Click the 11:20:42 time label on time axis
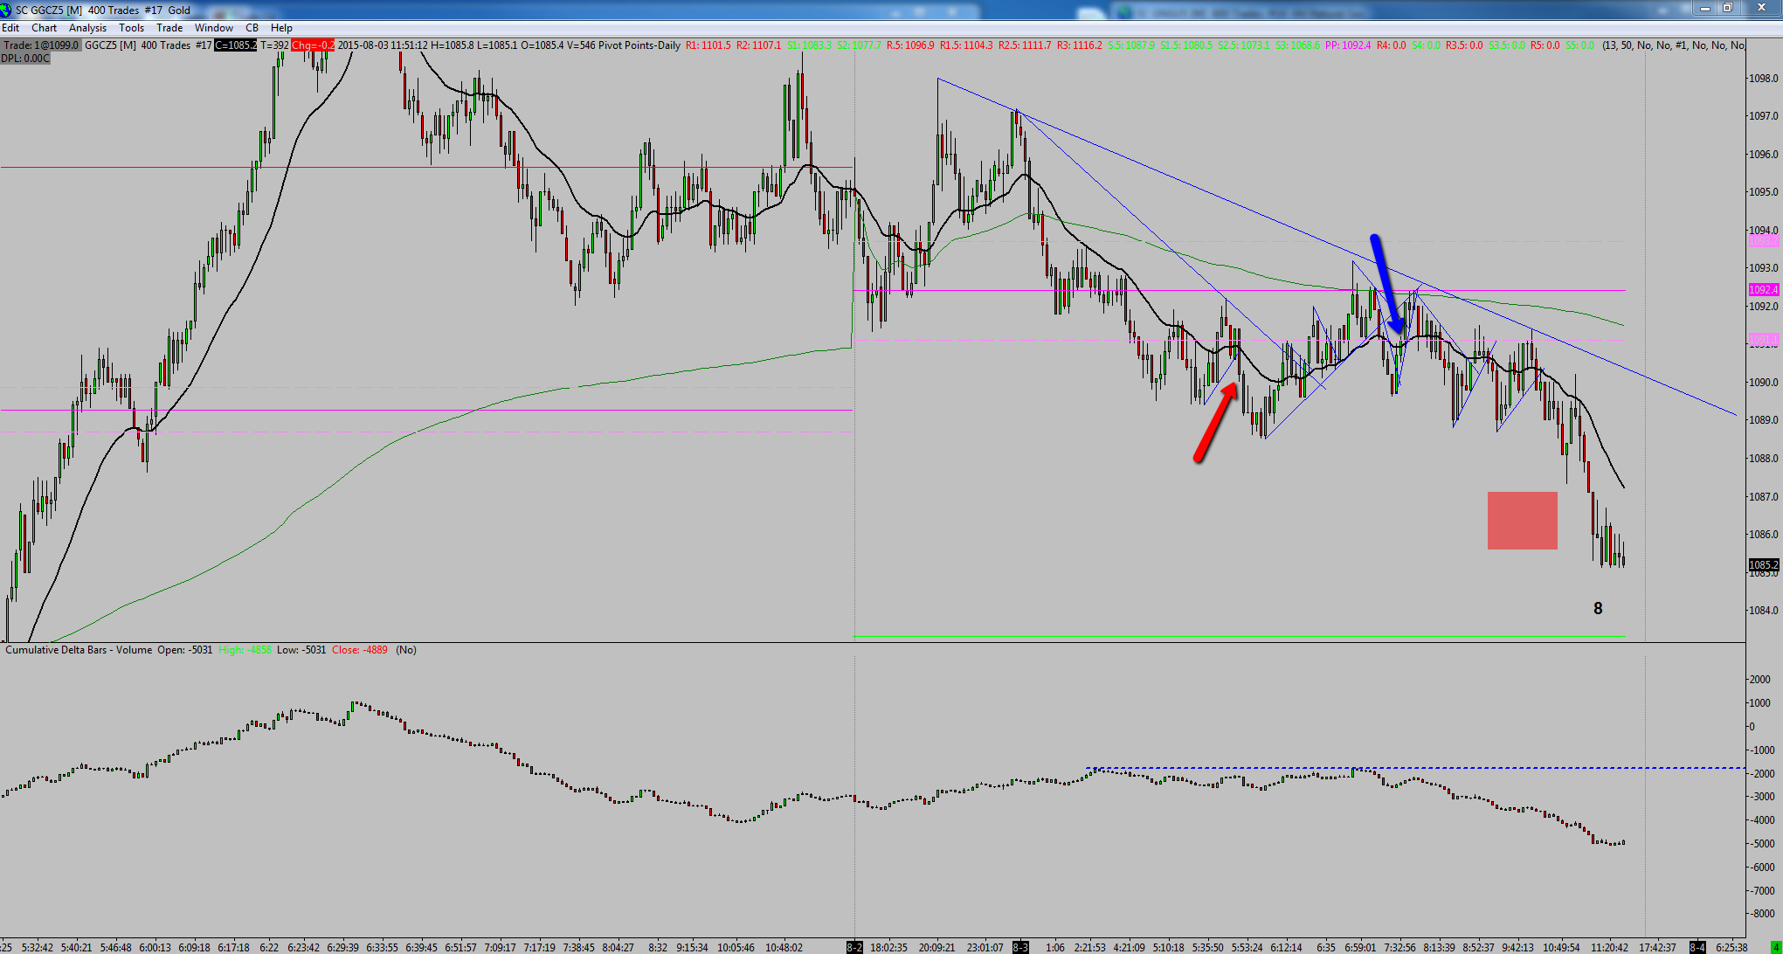1783x954 pixels. pyautogui.click(x=1609, y=947)
